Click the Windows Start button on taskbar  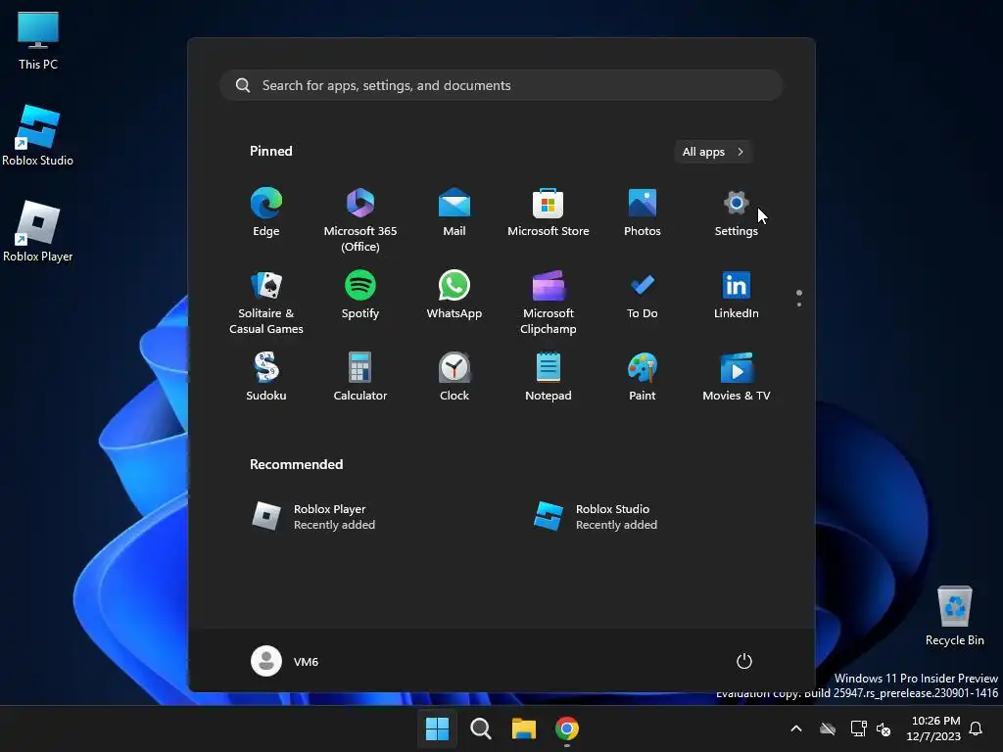[438, 728]
